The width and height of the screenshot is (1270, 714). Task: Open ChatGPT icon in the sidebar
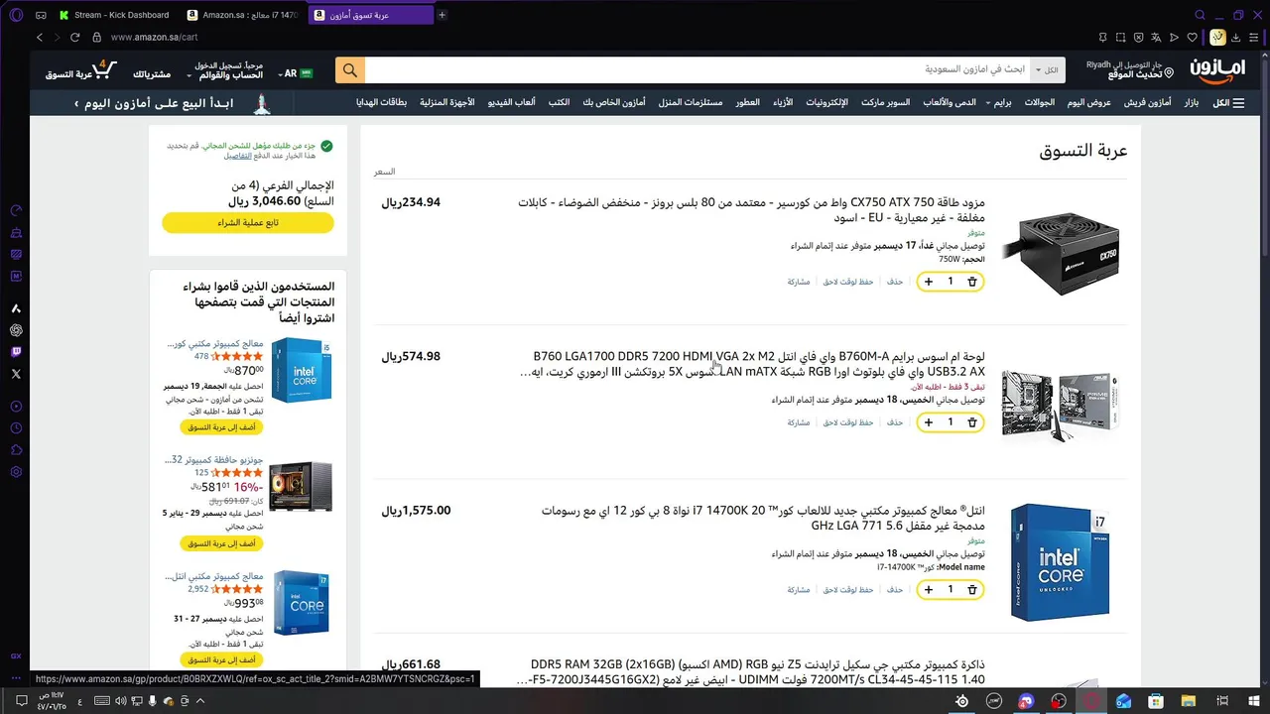point(16,330)
